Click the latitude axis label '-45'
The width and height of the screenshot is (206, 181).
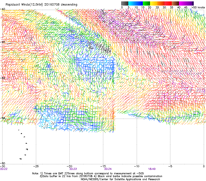(x=3, y=42)
